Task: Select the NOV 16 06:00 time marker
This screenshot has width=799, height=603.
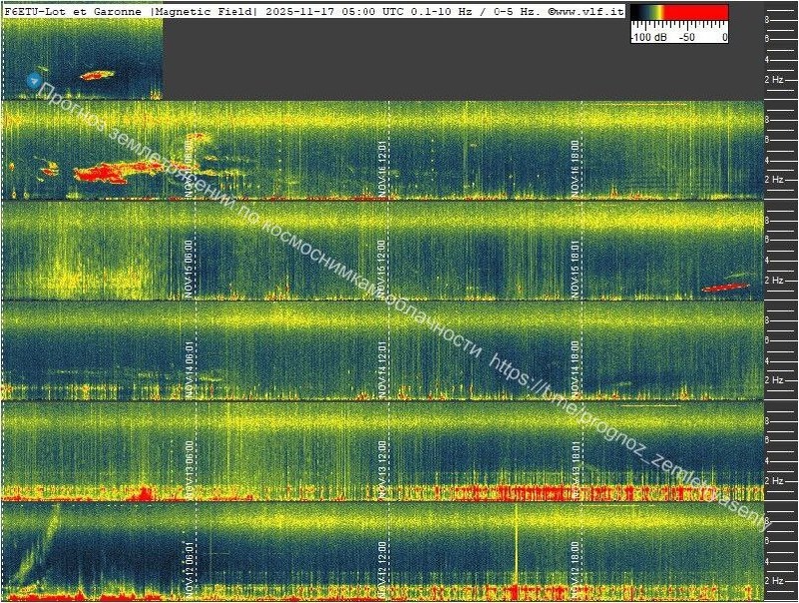Action: pos(190,170)
